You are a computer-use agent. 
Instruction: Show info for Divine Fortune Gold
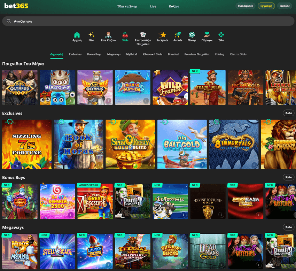(221, 215)
